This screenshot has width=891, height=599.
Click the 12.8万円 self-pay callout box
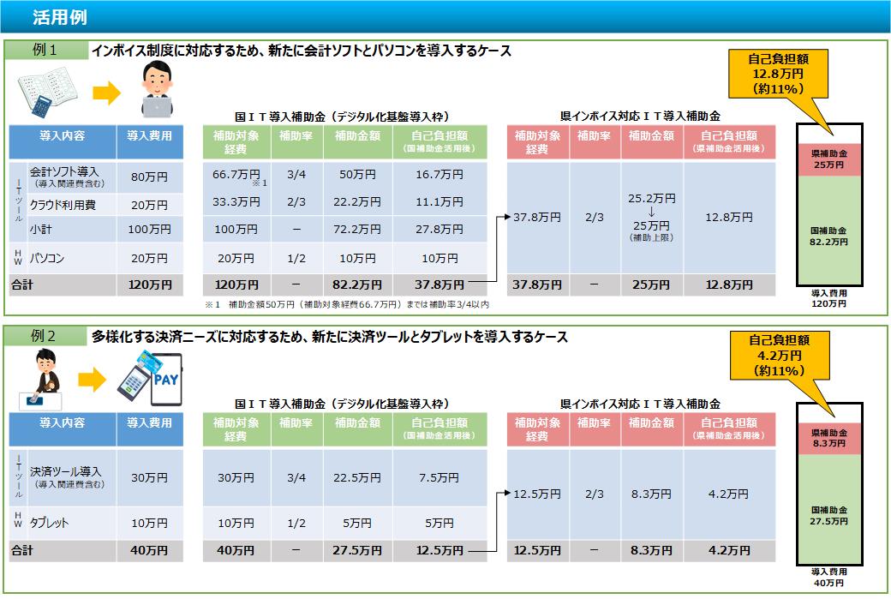coord(776,73)
